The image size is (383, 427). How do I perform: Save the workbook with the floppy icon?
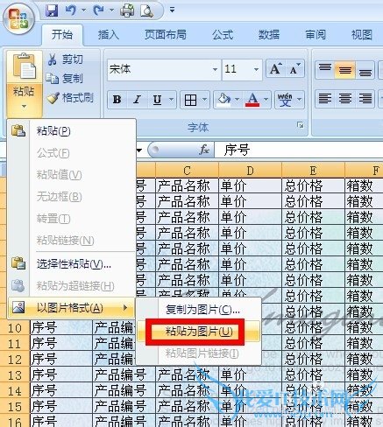(x=52, y=10)
